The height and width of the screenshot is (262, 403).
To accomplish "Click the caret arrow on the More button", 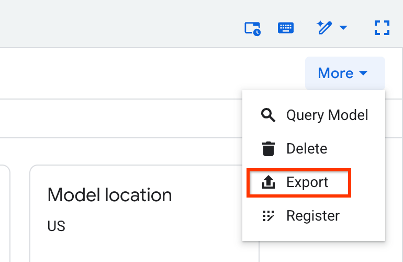I will tap(363, 73).
